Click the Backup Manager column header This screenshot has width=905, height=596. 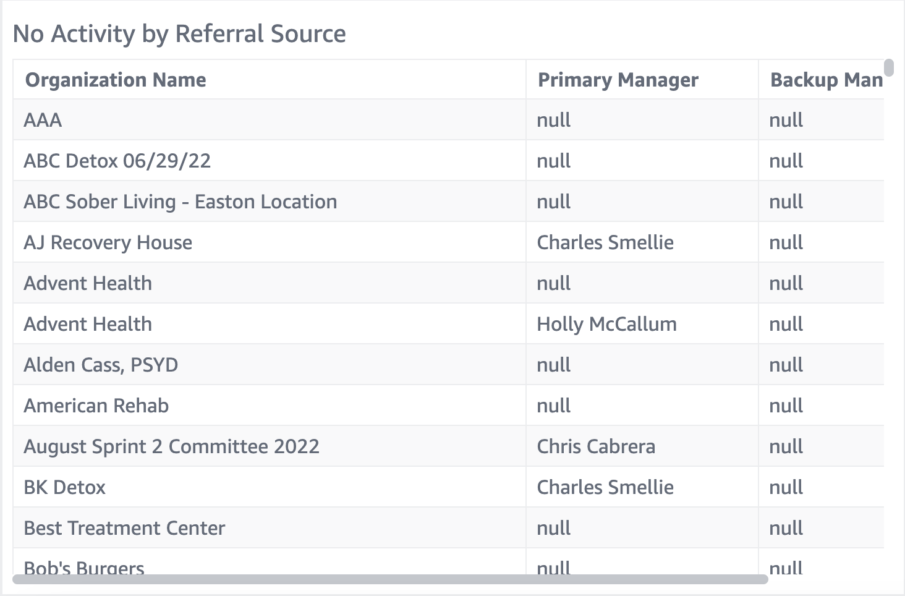[826, 80]
